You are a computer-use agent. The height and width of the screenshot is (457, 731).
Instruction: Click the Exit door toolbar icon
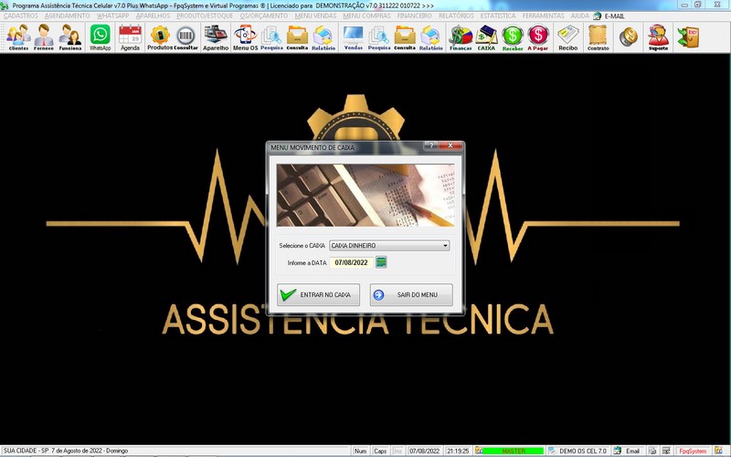click(x=689, y=37)
